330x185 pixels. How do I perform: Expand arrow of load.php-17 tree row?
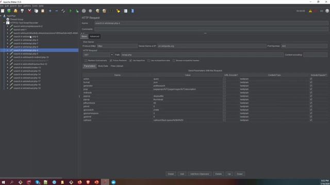click(x=8, y=81)
